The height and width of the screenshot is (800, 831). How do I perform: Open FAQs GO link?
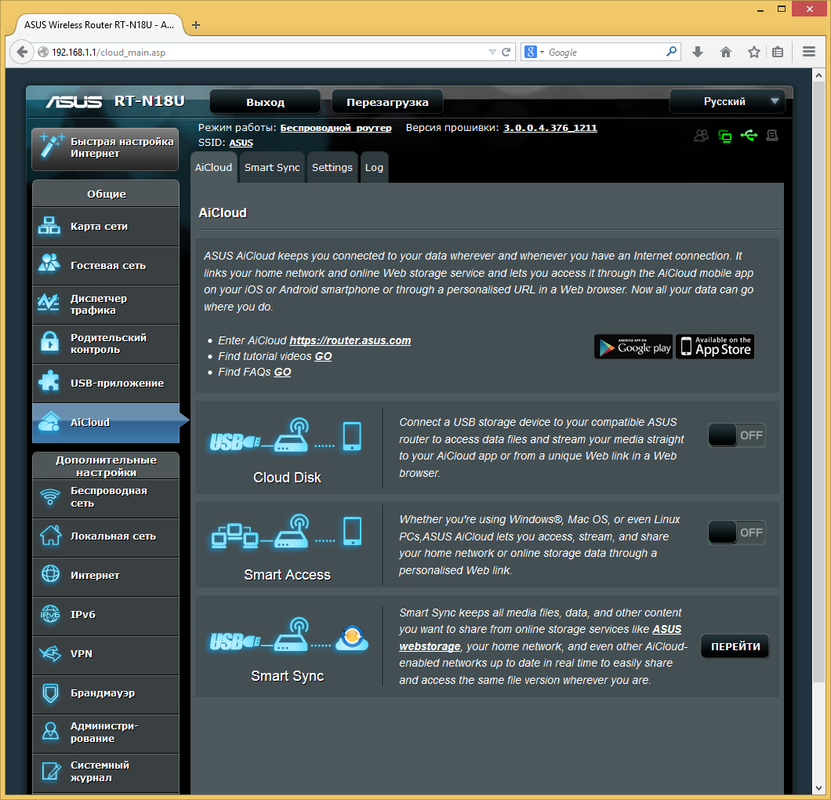point(282,373)
